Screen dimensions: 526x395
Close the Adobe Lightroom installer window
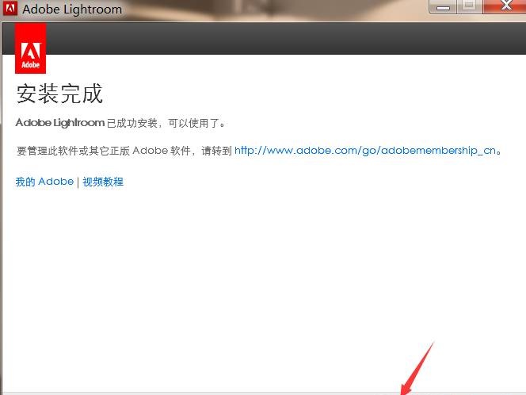(x=505, y=6)
